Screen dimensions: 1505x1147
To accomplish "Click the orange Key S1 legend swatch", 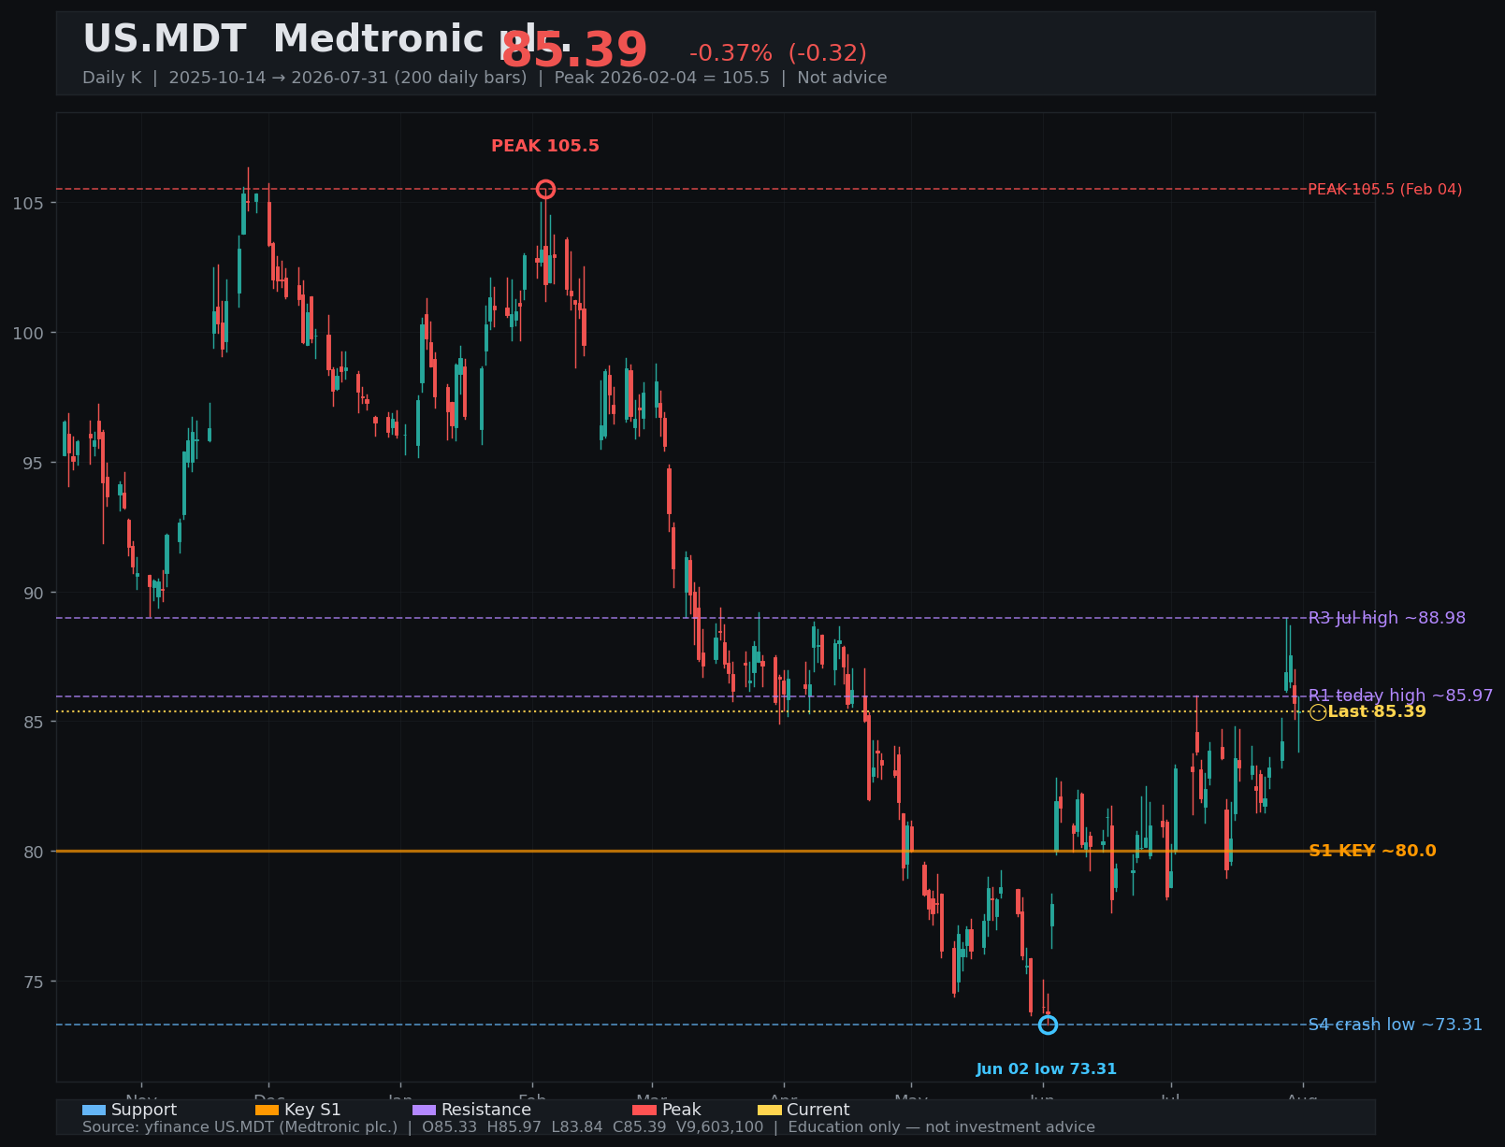I will (x=268, y=1111).
